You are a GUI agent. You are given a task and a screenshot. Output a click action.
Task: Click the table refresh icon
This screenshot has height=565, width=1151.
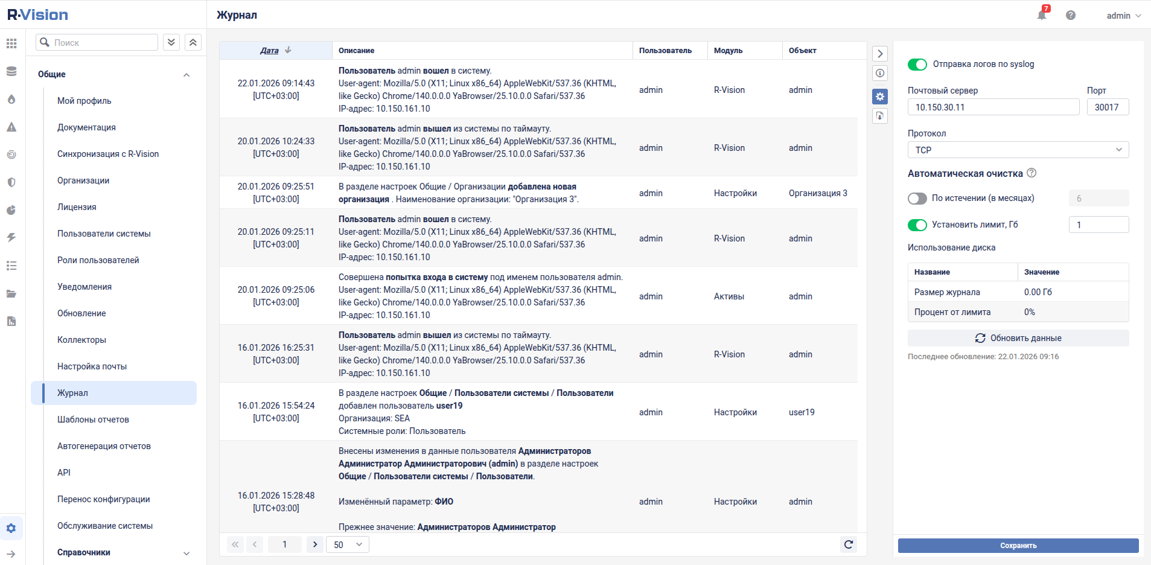tap(849, 544)
